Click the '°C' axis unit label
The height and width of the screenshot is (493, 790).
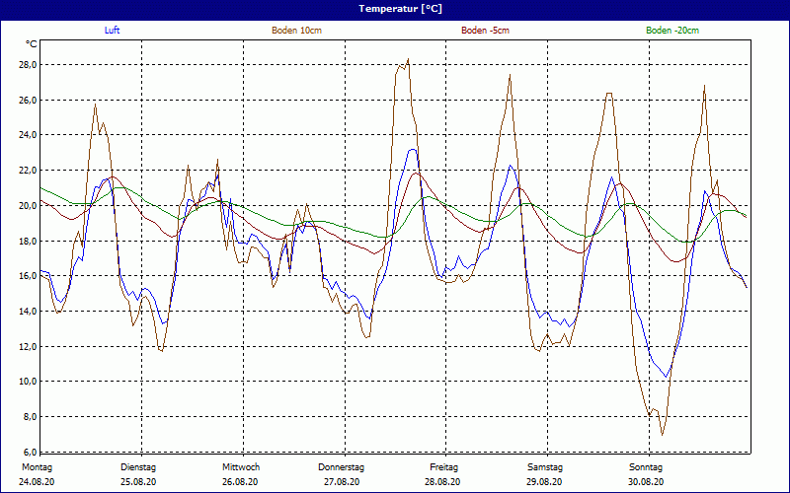coord(32,44)
